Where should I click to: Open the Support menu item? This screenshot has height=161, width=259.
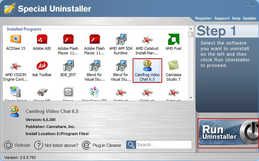(x=222, y=18)
